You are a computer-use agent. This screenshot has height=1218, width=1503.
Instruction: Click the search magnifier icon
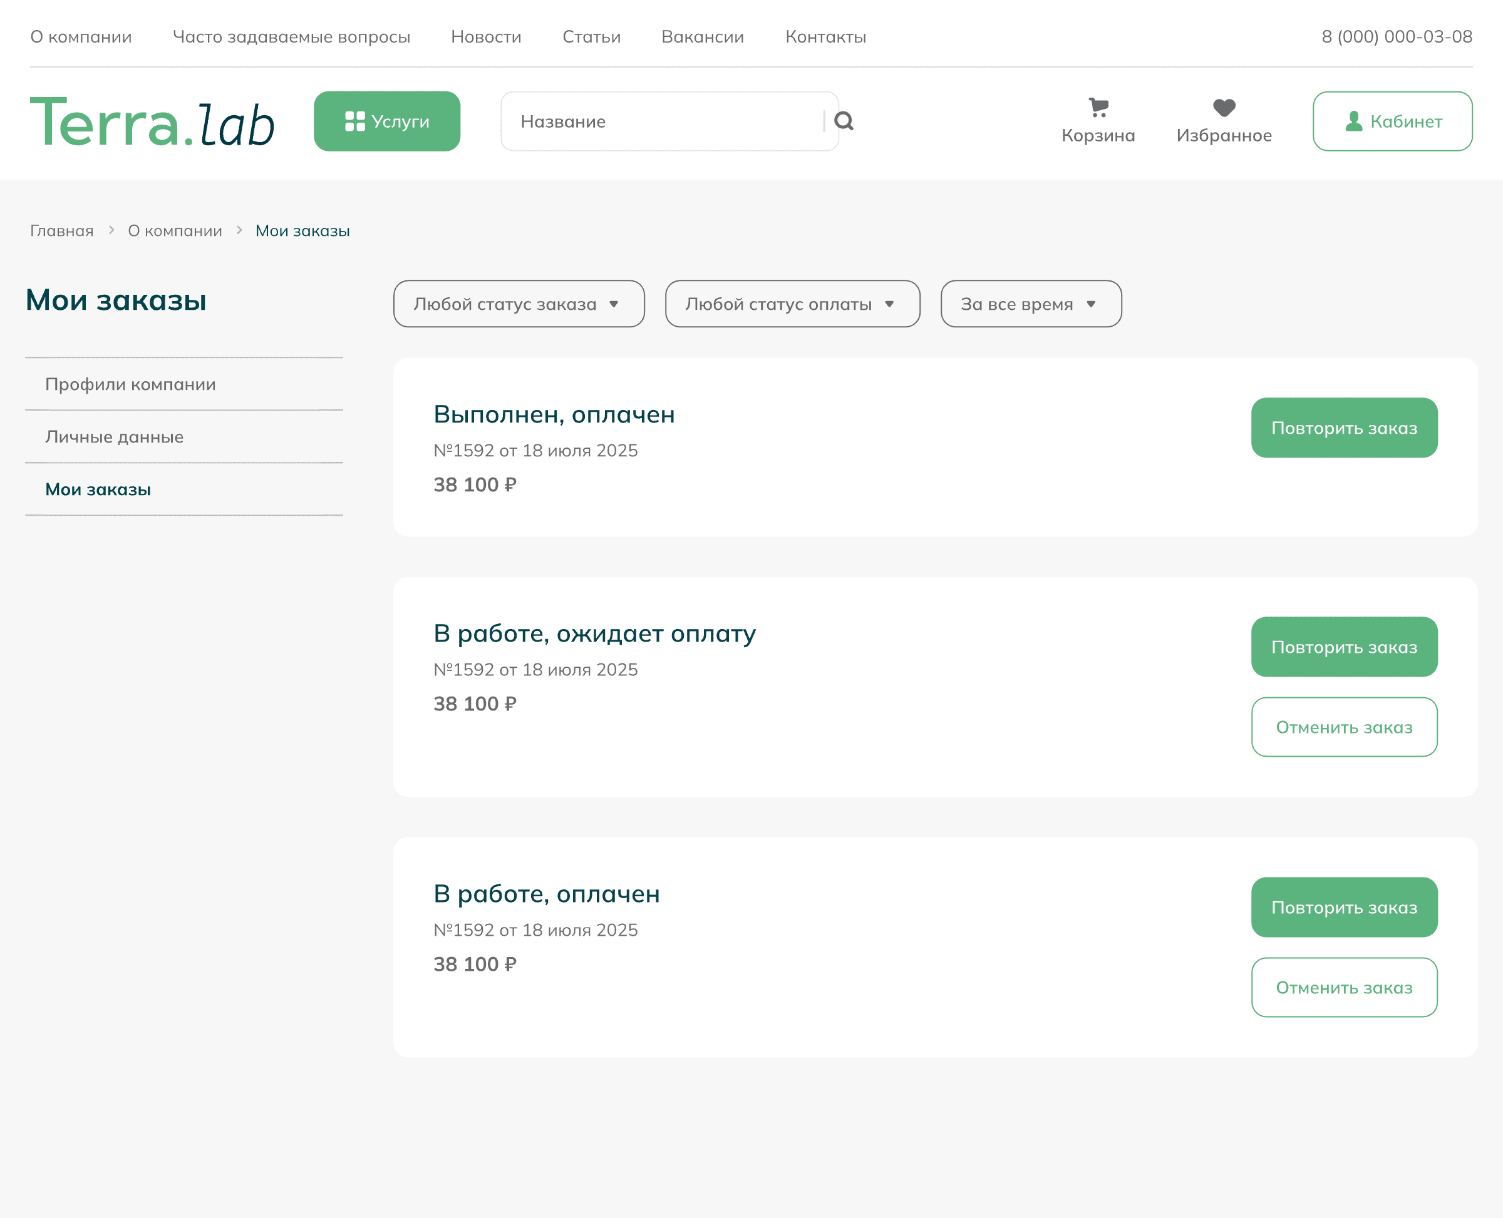point(843,121)
